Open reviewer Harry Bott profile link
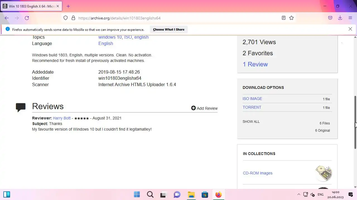This screenshot has height=200, width=357. coord(62,118)
